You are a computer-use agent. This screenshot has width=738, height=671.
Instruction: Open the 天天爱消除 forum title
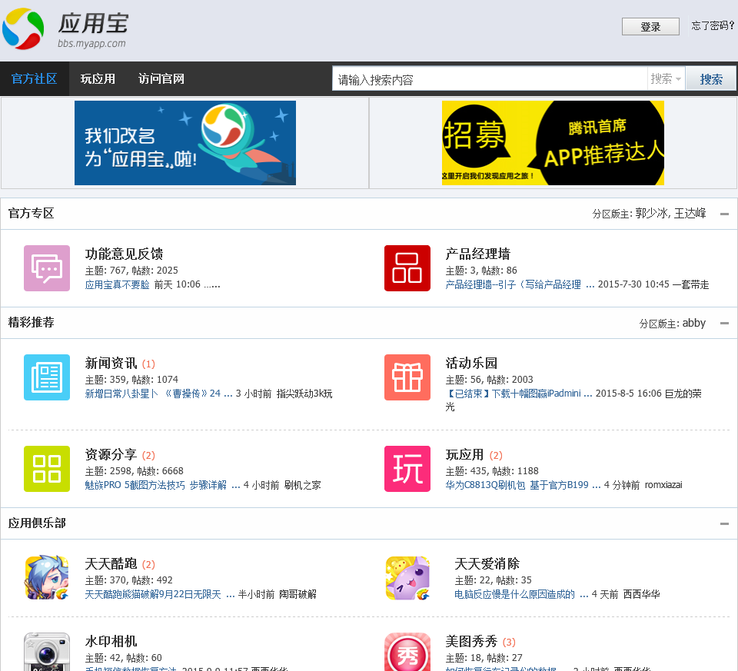[487, 563]
